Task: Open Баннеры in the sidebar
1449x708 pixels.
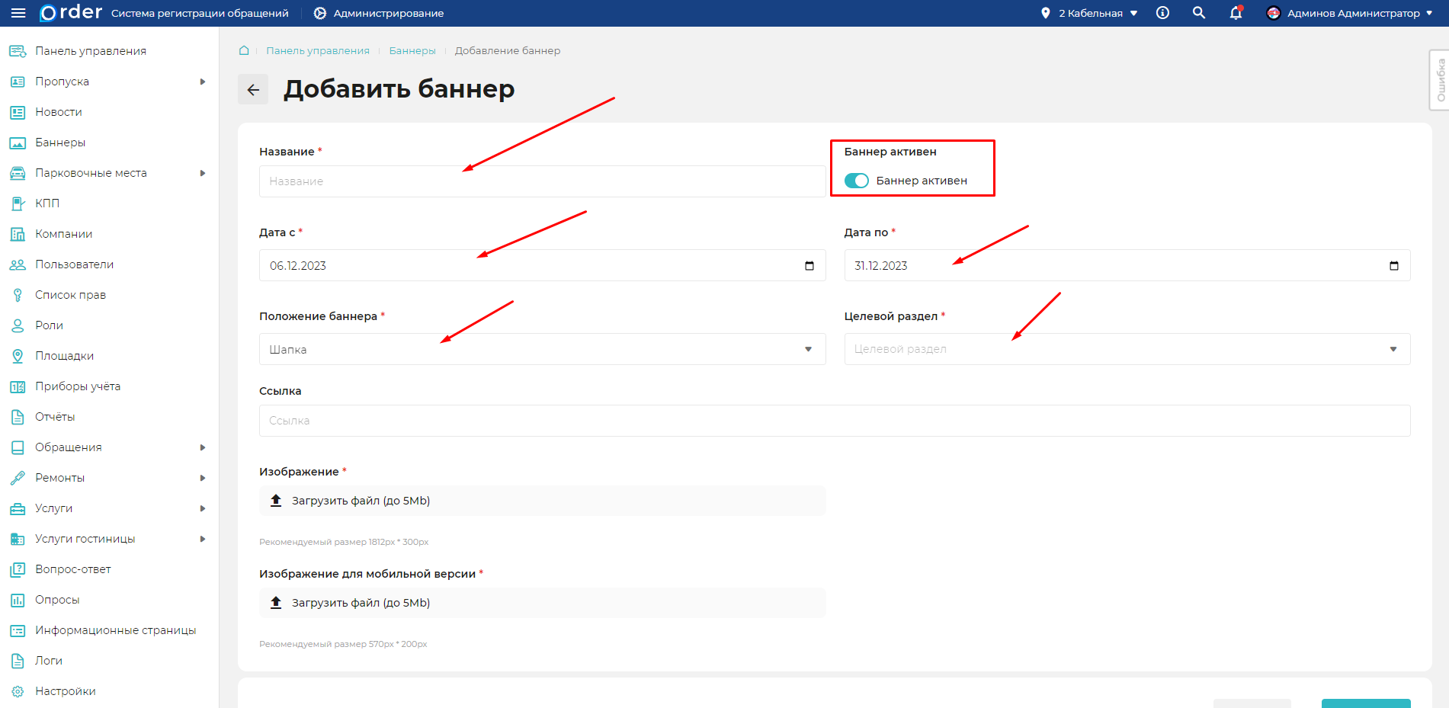Action: pyautogui.click(x=60, y=143)
